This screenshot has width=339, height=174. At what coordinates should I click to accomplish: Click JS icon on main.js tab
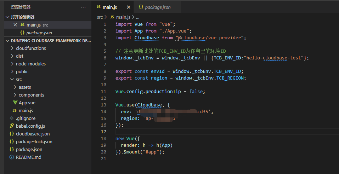(x=98, y=7)
